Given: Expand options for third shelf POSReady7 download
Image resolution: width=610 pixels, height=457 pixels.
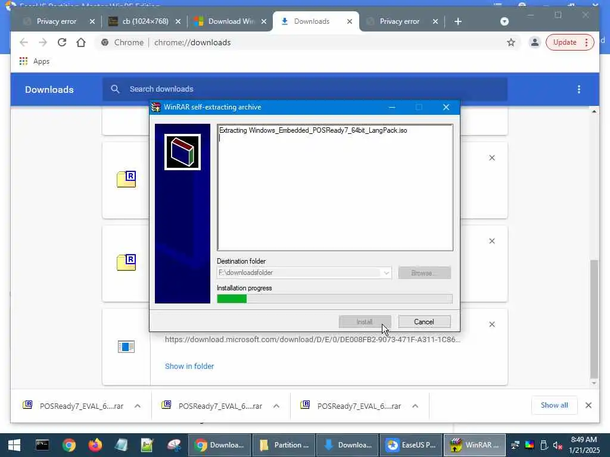Looking at the screenshot, I should click(415, 406).
